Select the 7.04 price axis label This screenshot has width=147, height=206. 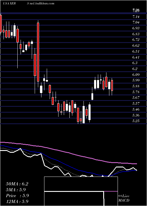tap(136, 22)
